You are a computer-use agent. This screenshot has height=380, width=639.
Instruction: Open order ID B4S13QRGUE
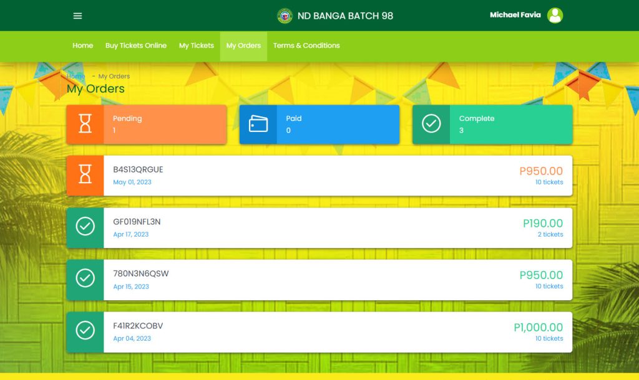(x=138, y=169)
